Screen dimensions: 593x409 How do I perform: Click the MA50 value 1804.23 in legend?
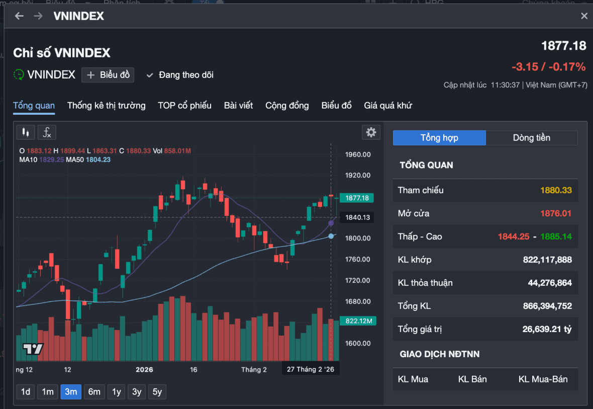[x=98, y=160]
